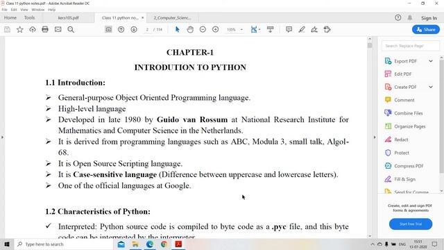Click the taskbar search box

pyautogui.click(x=64, y=244)
